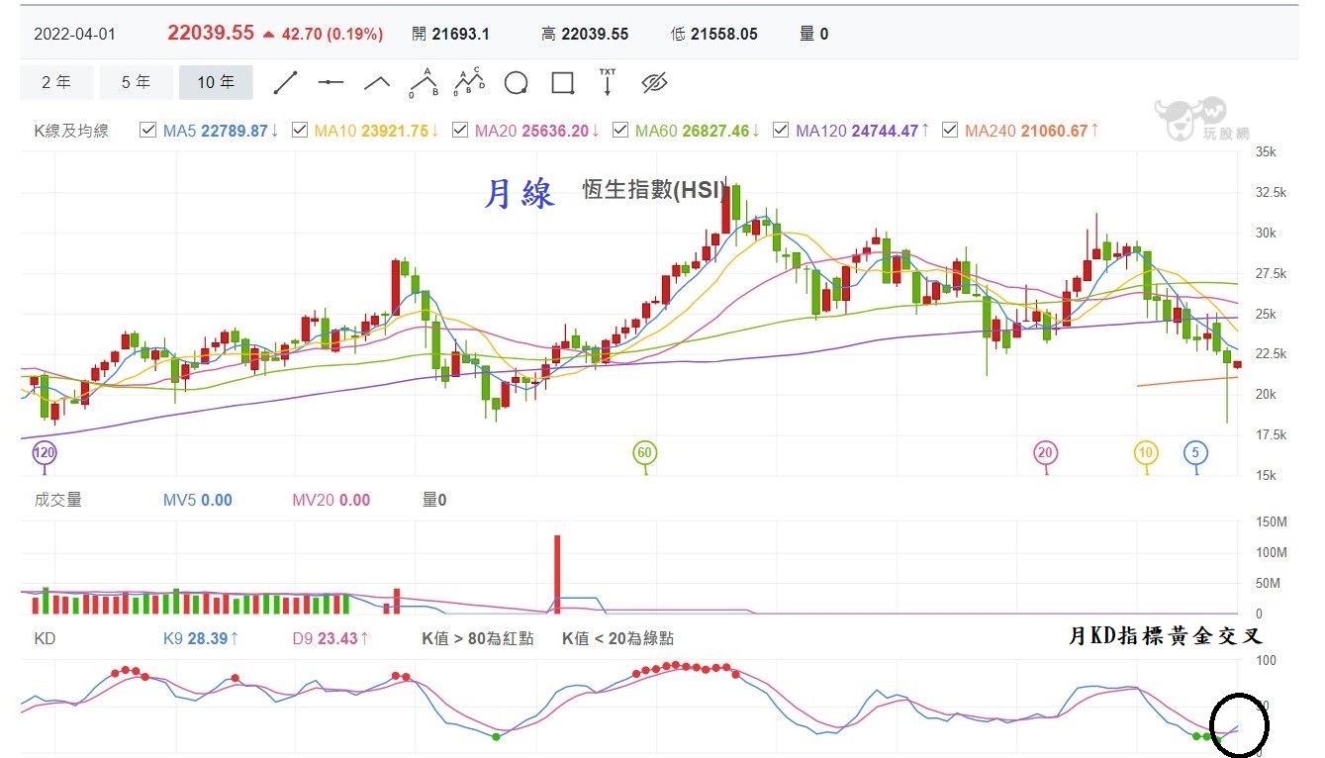Choose the 0AB wave drawing tool
This screenshot has height=758, width=1325.
pos(423,83)
